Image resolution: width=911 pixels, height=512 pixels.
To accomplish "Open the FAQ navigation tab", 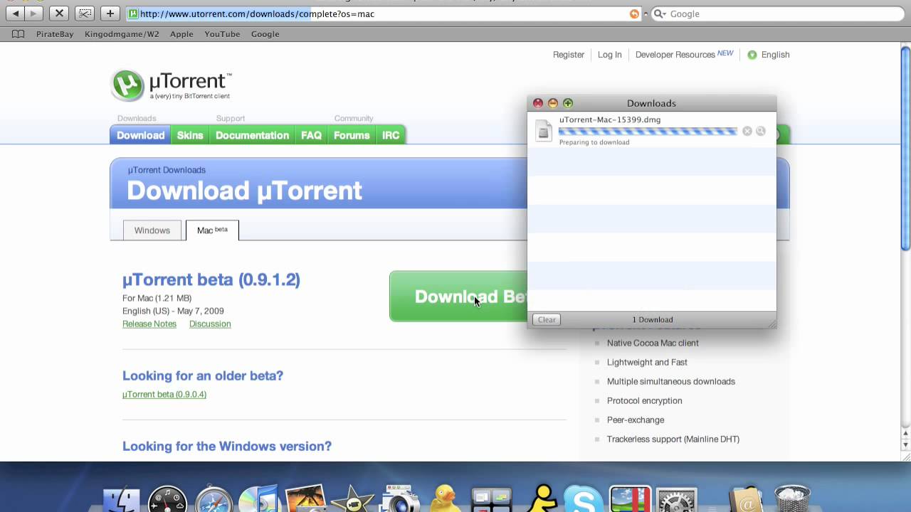I will [311, 135].
